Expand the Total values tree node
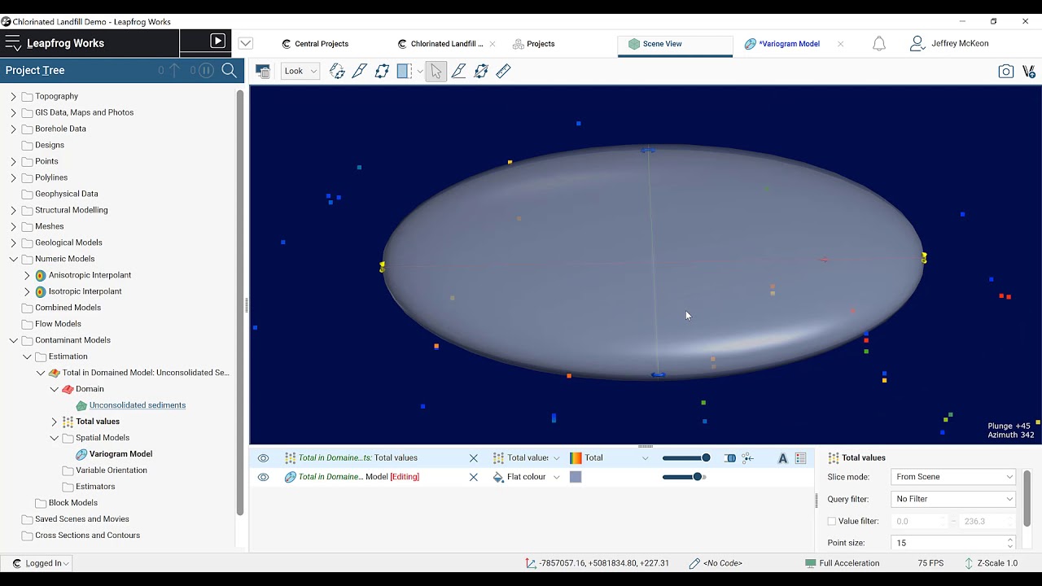This screenshot has height=586, width=1042. [x=55, y=422]
